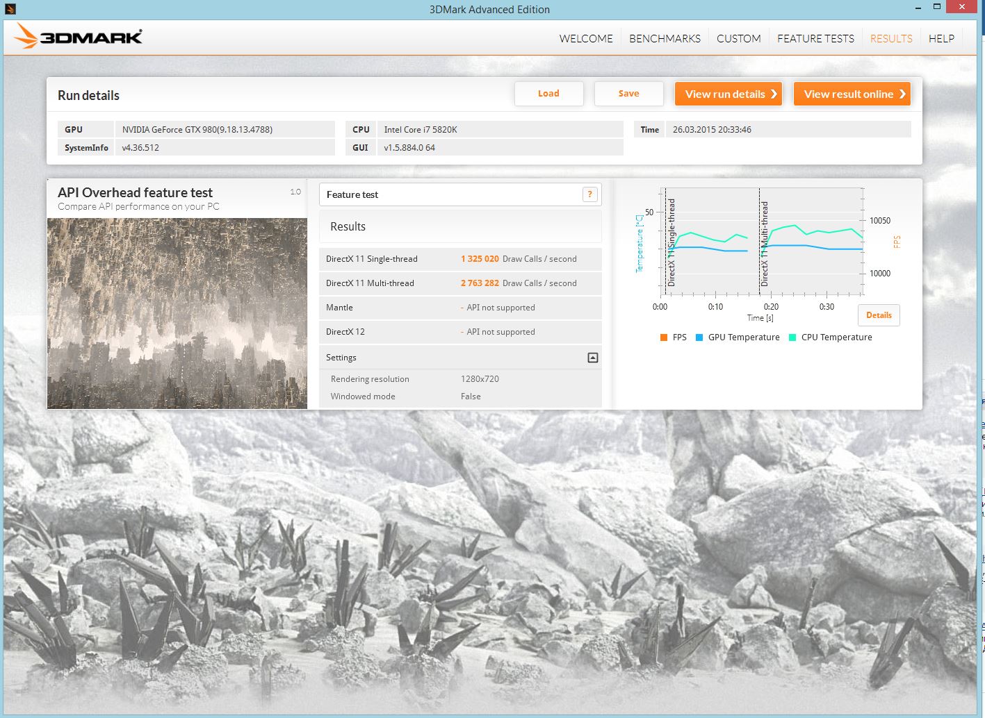Open the RESULTS tab
The height and width of the screenshot is (718, 985).
[x=891, y=39]
